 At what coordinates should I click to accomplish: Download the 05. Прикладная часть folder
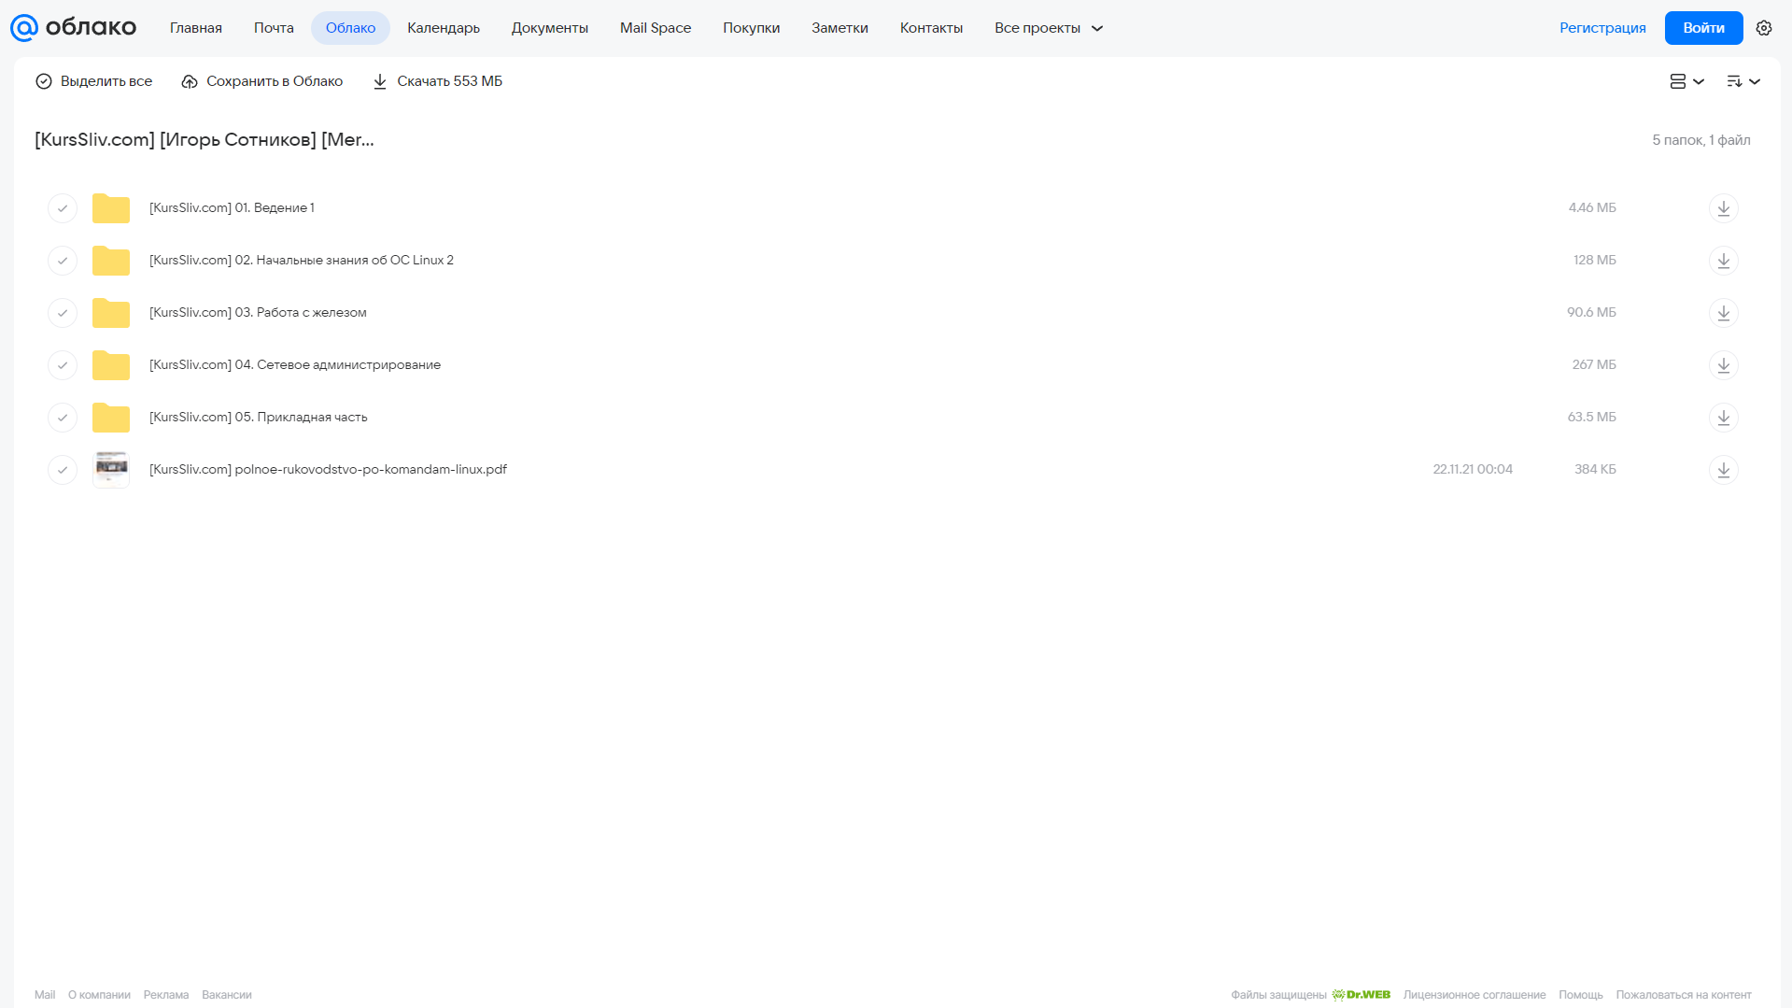(x=1724, y=418)
